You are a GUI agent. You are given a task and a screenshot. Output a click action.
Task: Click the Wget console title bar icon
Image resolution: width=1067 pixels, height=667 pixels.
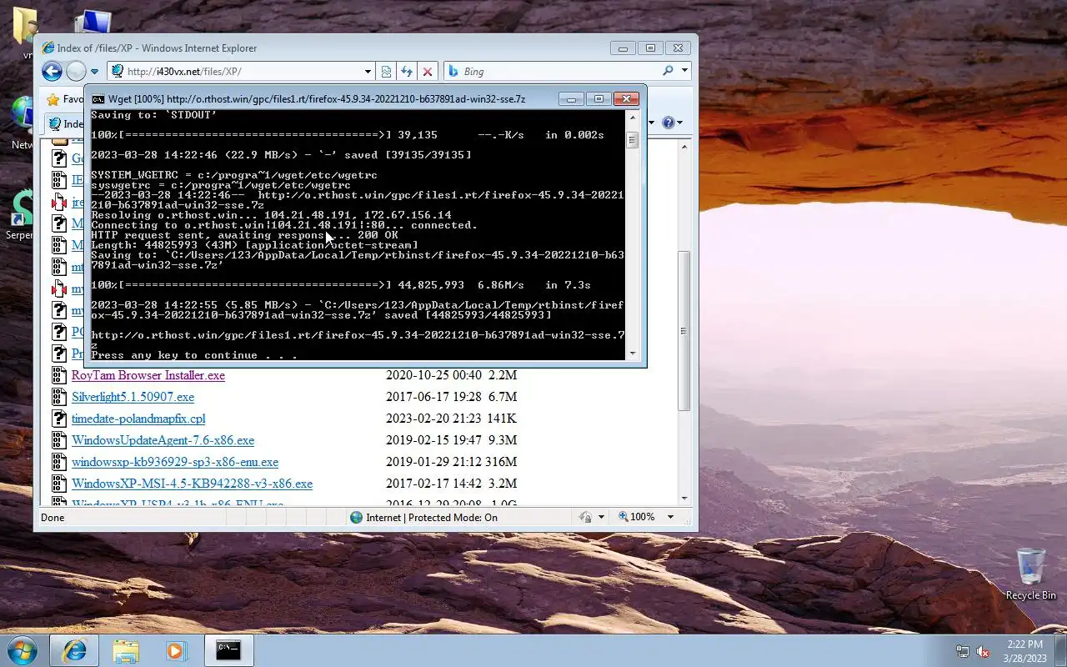98,99
